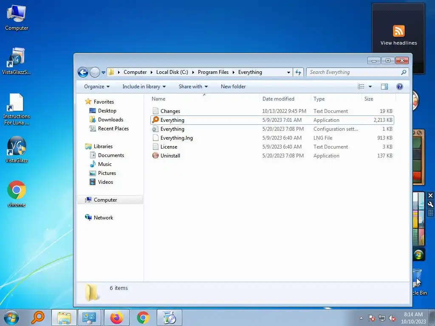435x326 pixels.
Task: Click the Computer breadcrumb in address bar
Action: click(135, 72)
